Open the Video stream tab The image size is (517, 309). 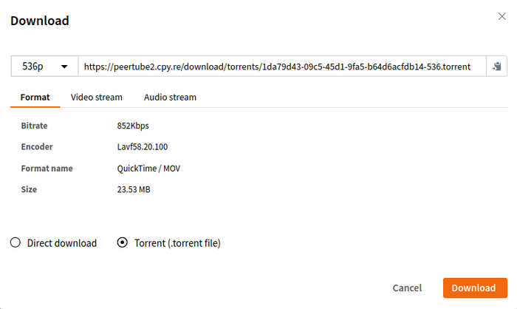(x=96, y=97)
